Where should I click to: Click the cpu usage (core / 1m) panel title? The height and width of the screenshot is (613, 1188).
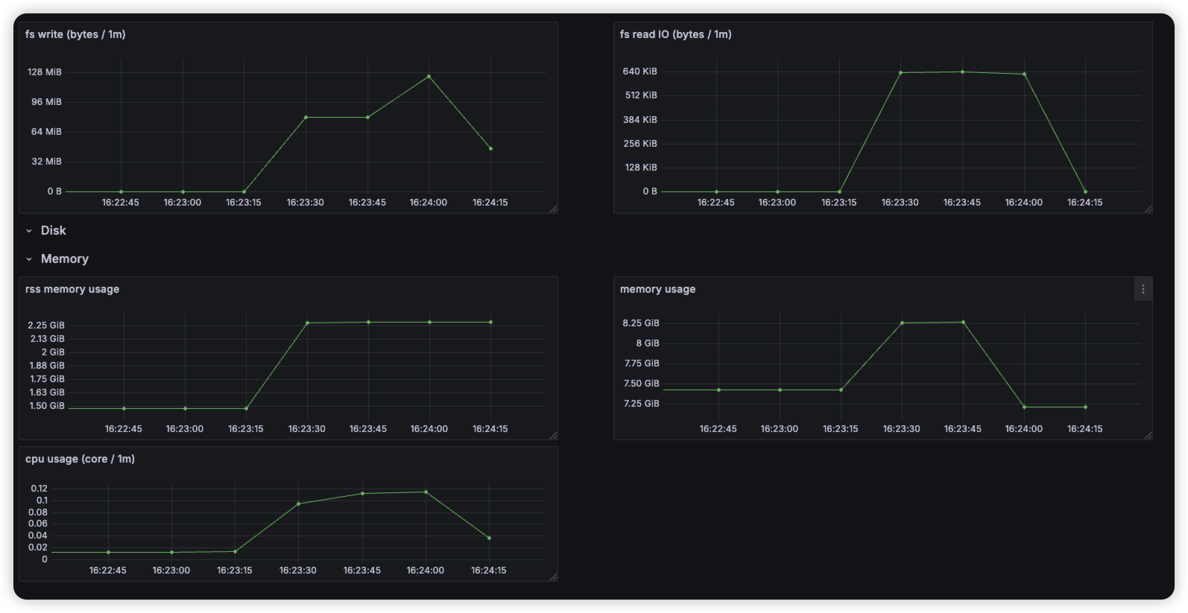(80, 459)
